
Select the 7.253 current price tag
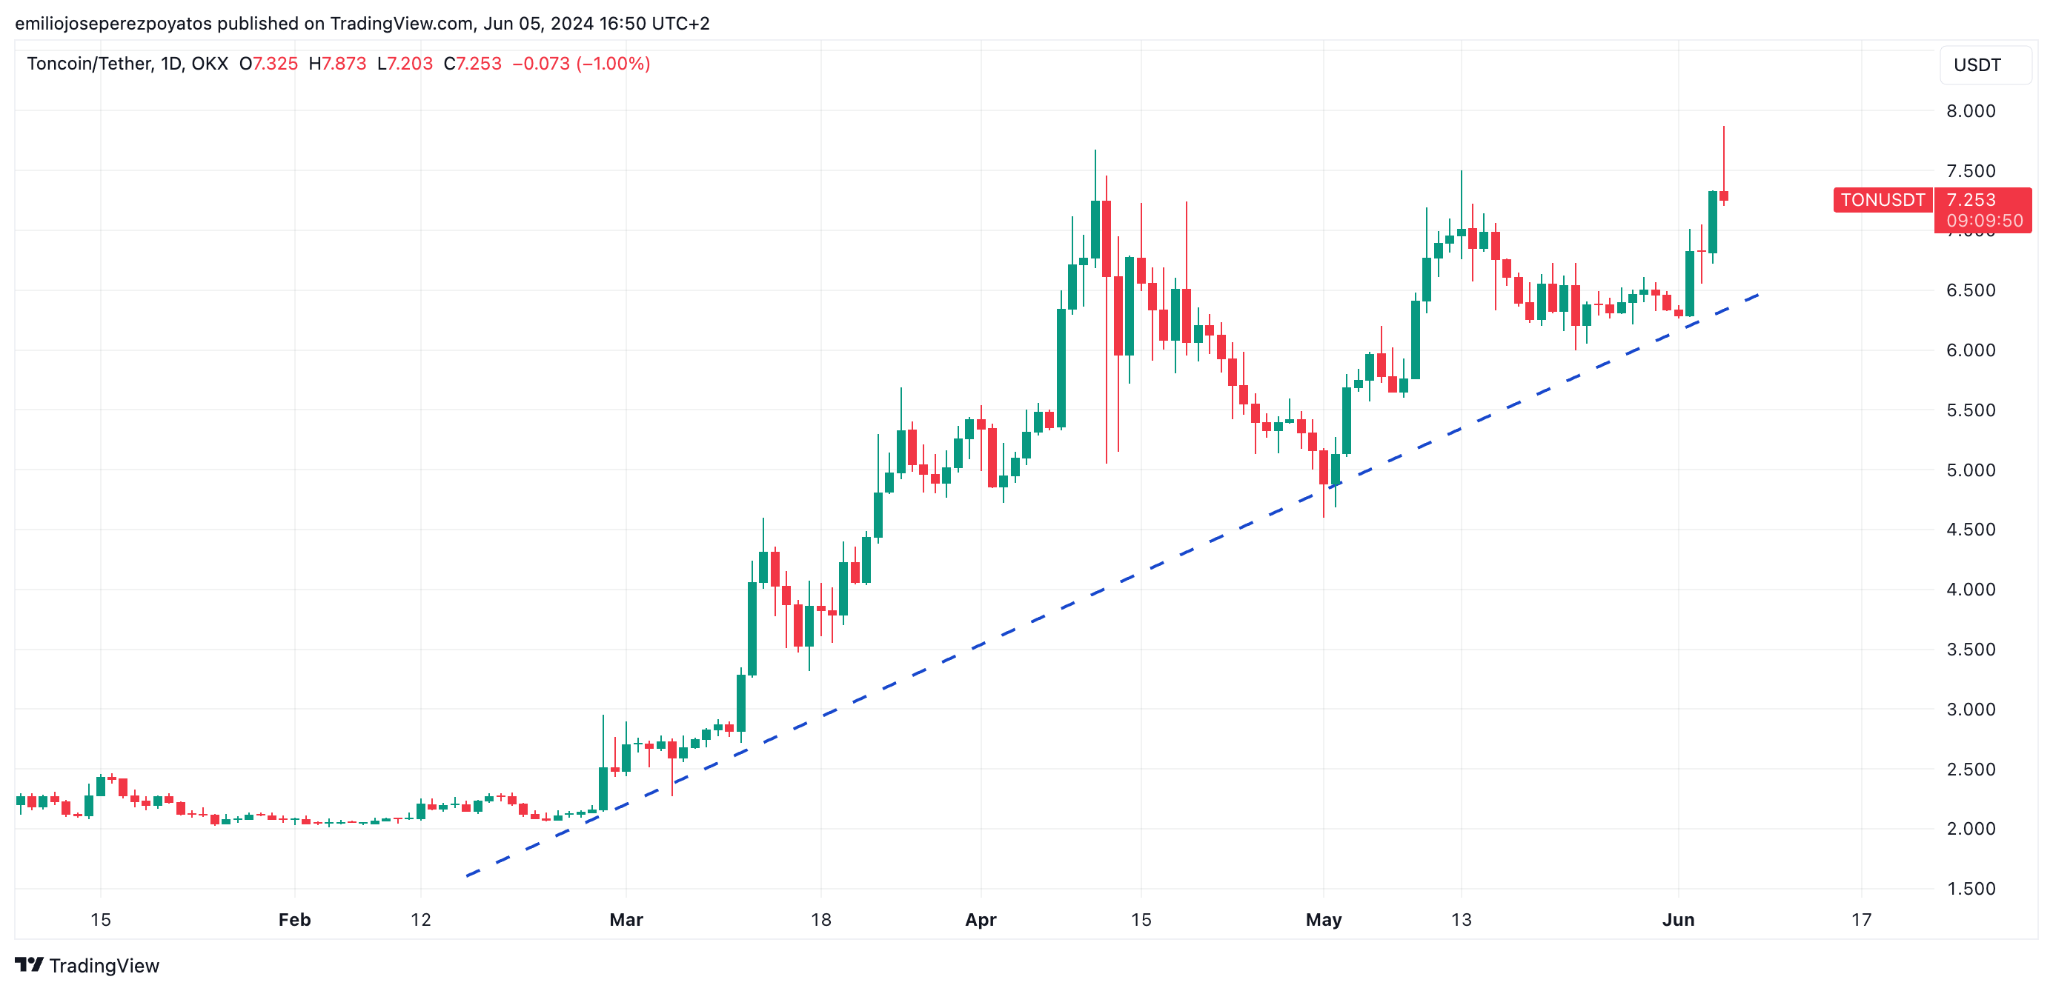(x=1971, y=200)
